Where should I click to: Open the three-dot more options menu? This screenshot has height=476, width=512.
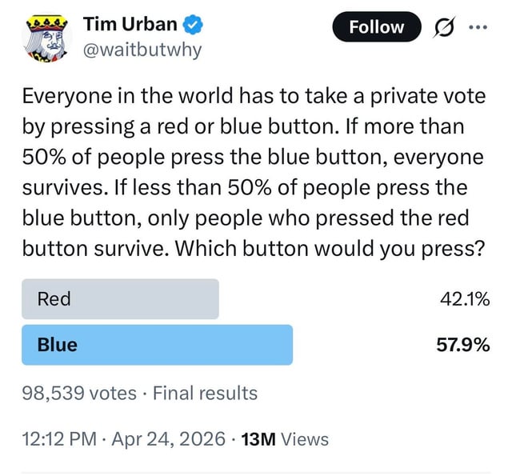[x=478, y=27]
